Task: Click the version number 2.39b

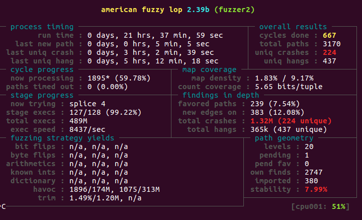Action: pyautogui.click(x=198, y=10)
